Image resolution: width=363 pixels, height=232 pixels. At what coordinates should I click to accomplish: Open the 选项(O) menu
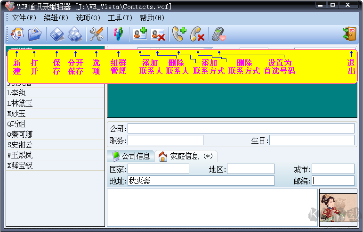[88, 18]
